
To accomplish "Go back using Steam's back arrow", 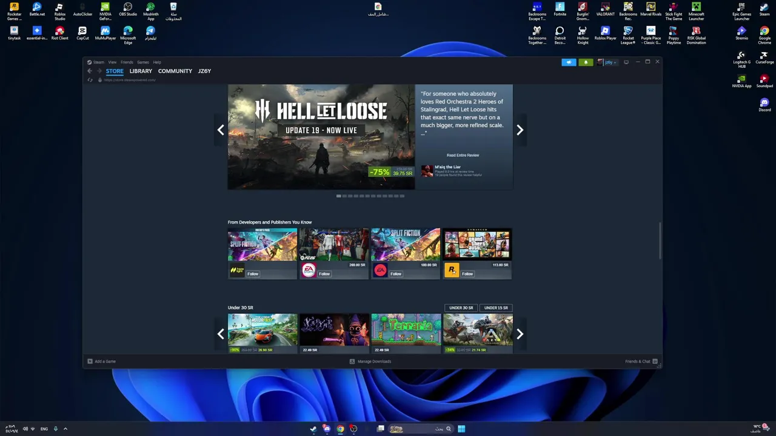I will pyautogui.click(x=90, y=71).
